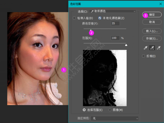Confirm with the 确定 button
164x123 pixels.
152,15
